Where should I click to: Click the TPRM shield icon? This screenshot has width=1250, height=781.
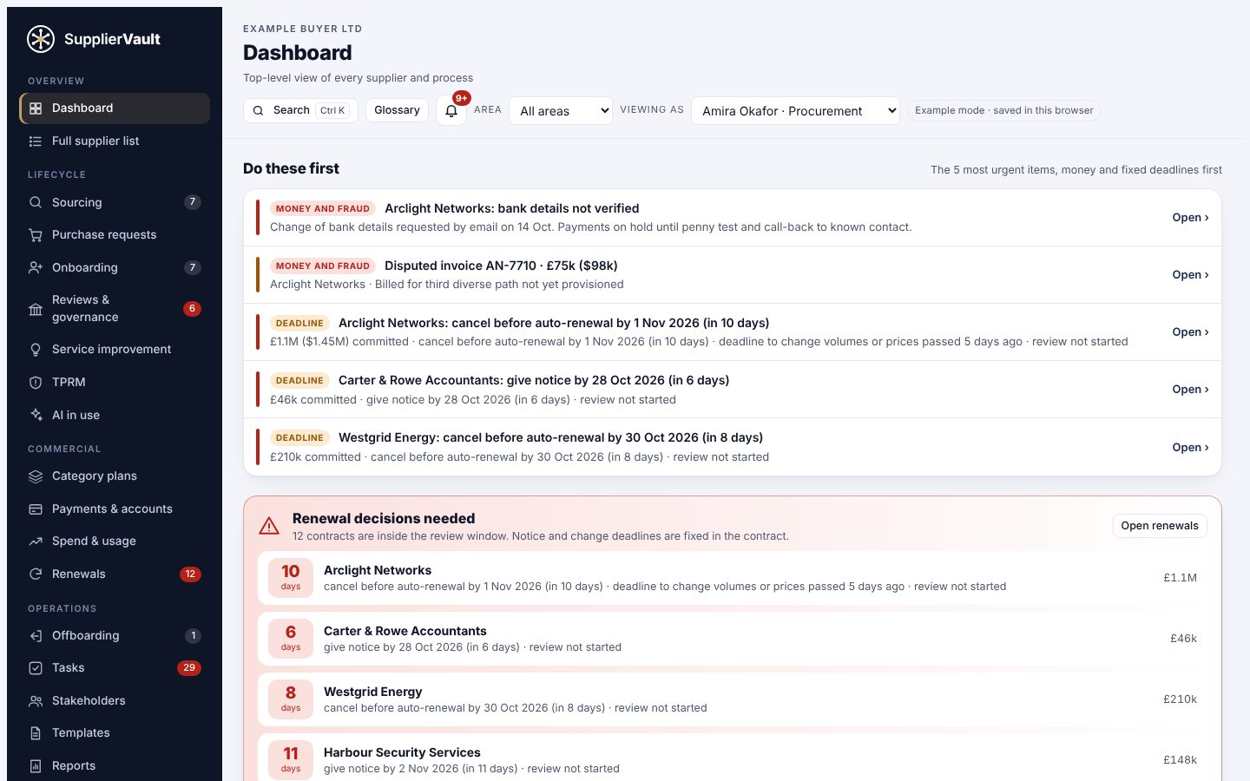tap(36, 383)
